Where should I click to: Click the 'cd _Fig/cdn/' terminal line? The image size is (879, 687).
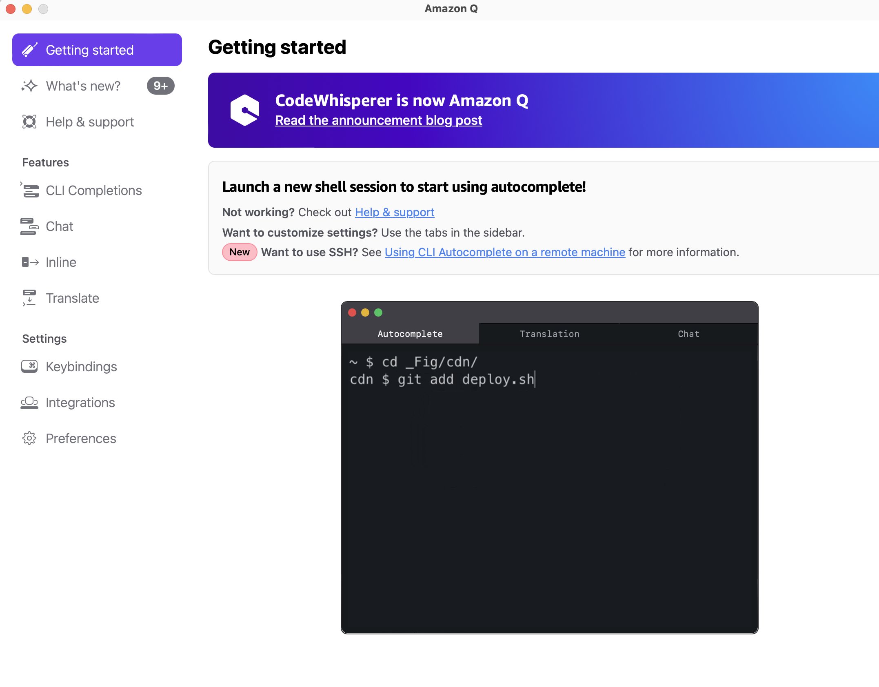413,362
